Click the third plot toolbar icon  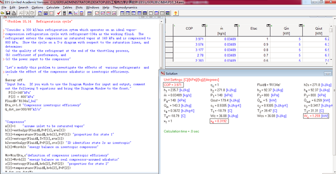[108, 13]
